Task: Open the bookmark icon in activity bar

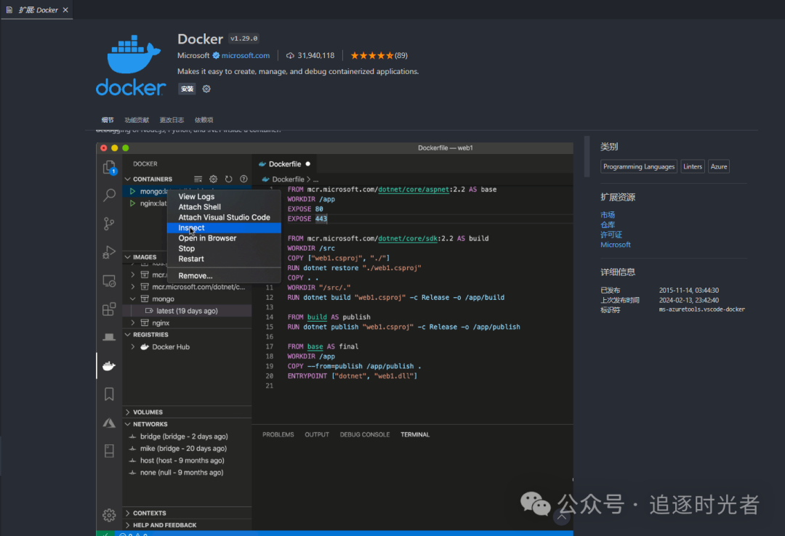Action: (x=109, y=394)
